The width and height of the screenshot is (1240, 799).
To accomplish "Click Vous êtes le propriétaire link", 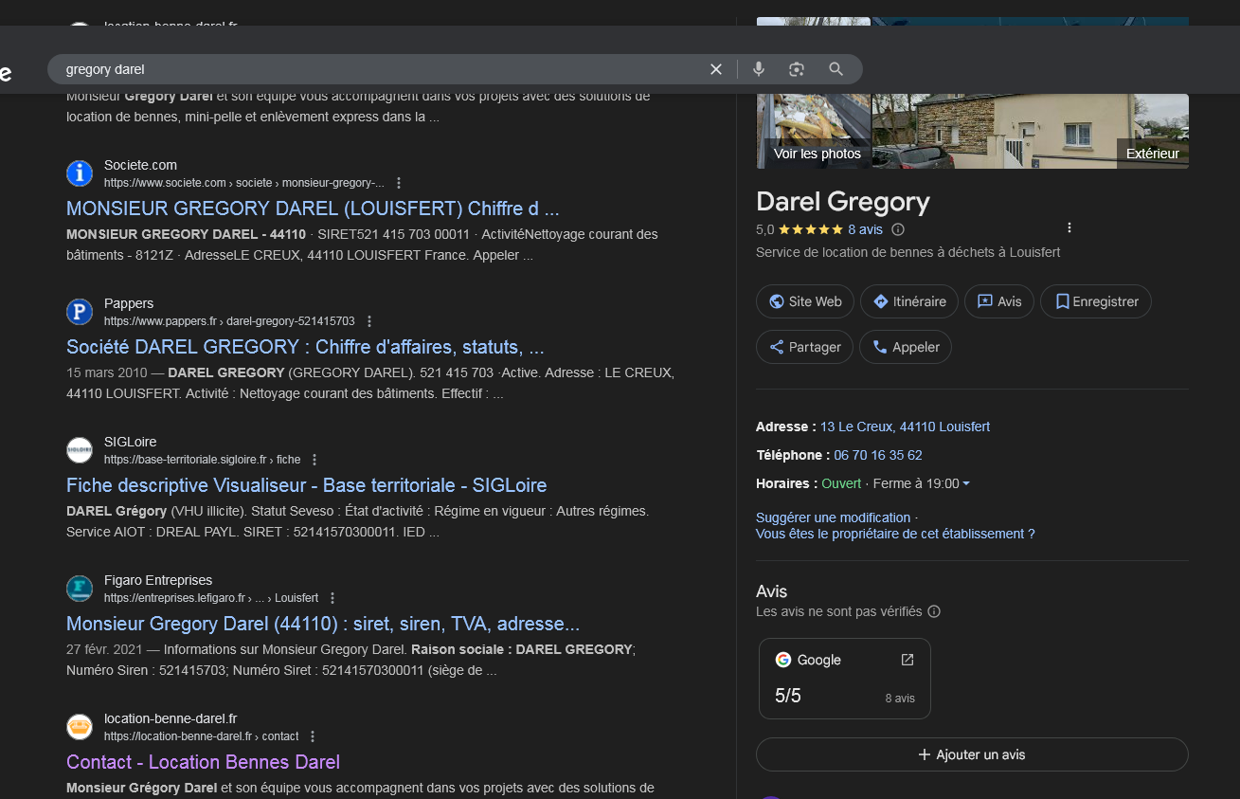I will 895,534.
